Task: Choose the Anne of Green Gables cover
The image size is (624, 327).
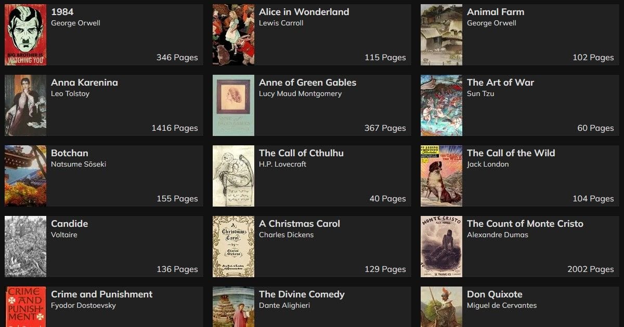Action: 233,105
